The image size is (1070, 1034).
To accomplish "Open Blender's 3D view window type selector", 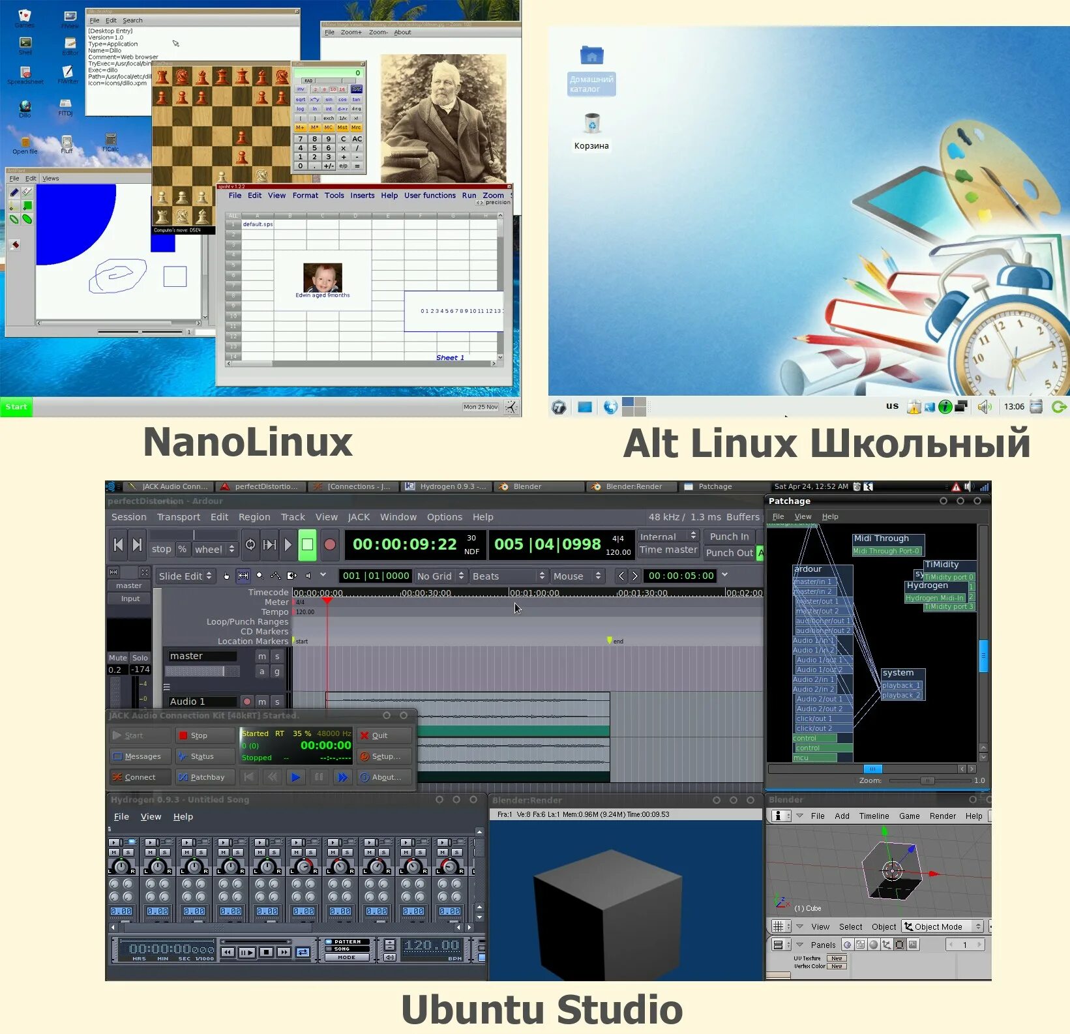I will 780,926.
